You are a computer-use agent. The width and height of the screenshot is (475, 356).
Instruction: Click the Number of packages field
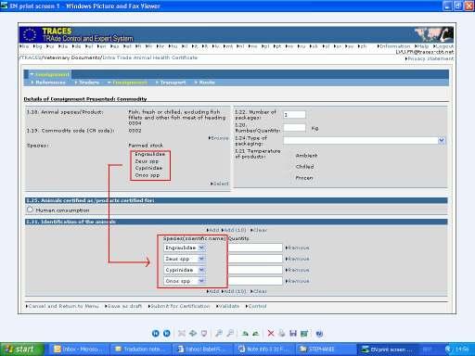click(x=294, y=115)
